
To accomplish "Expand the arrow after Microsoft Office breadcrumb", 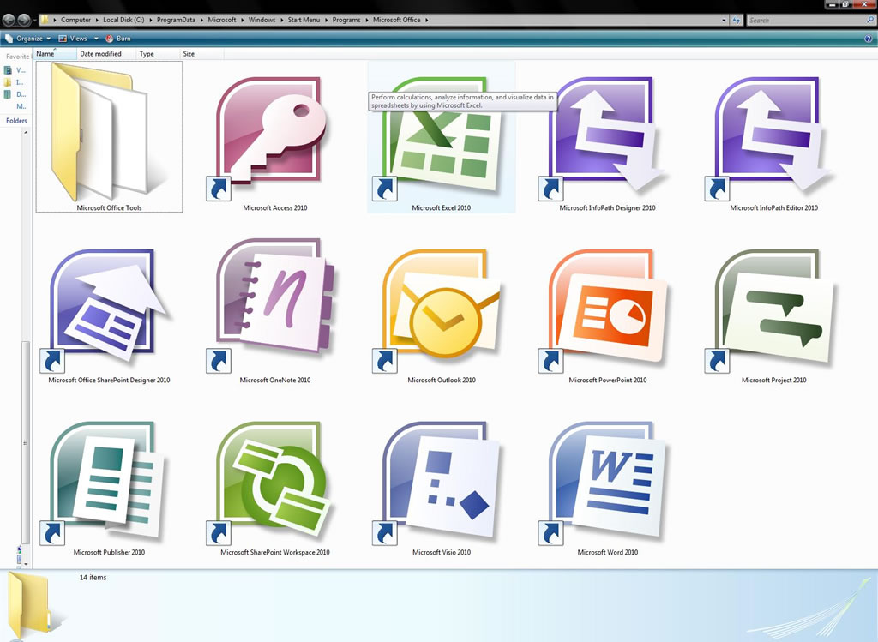I will tap(427, 20).
